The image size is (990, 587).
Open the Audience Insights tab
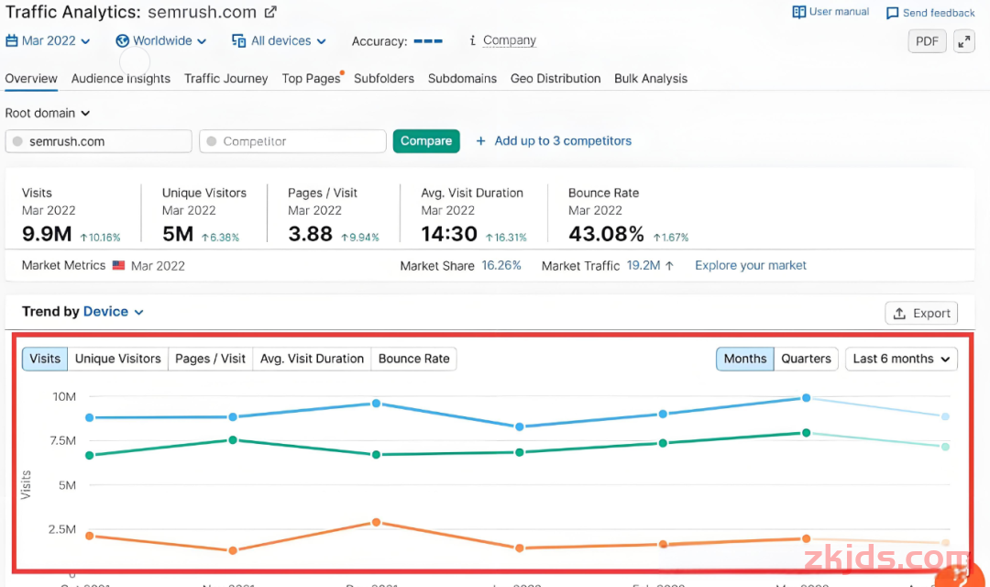click(121, 78)
